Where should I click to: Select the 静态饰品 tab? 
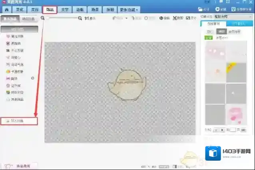(x=10, y=19)
